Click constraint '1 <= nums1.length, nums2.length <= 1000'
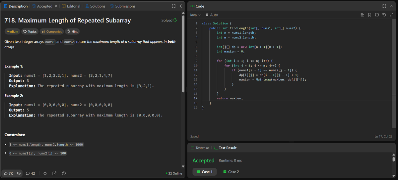Image resolution: width=398 pixels, height=180 pixels. click(46, 145)
